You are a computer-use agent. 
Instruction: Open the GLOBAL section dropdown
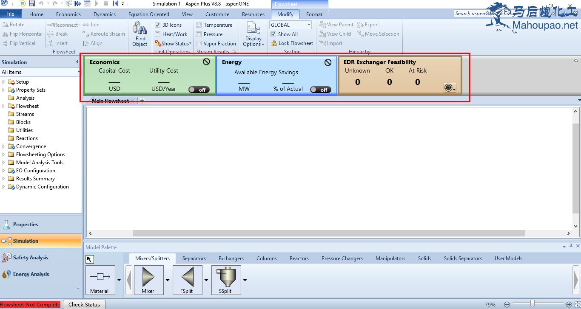coord(309,25)
